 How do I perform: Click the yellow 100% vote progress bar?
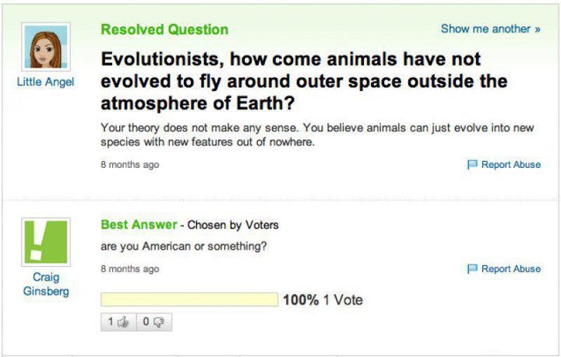[x=189, y=299]
